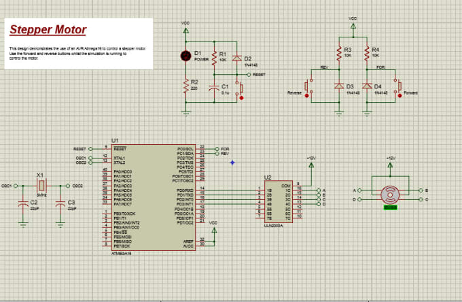Push the Forward push-button switch

(x=397, y=86)
